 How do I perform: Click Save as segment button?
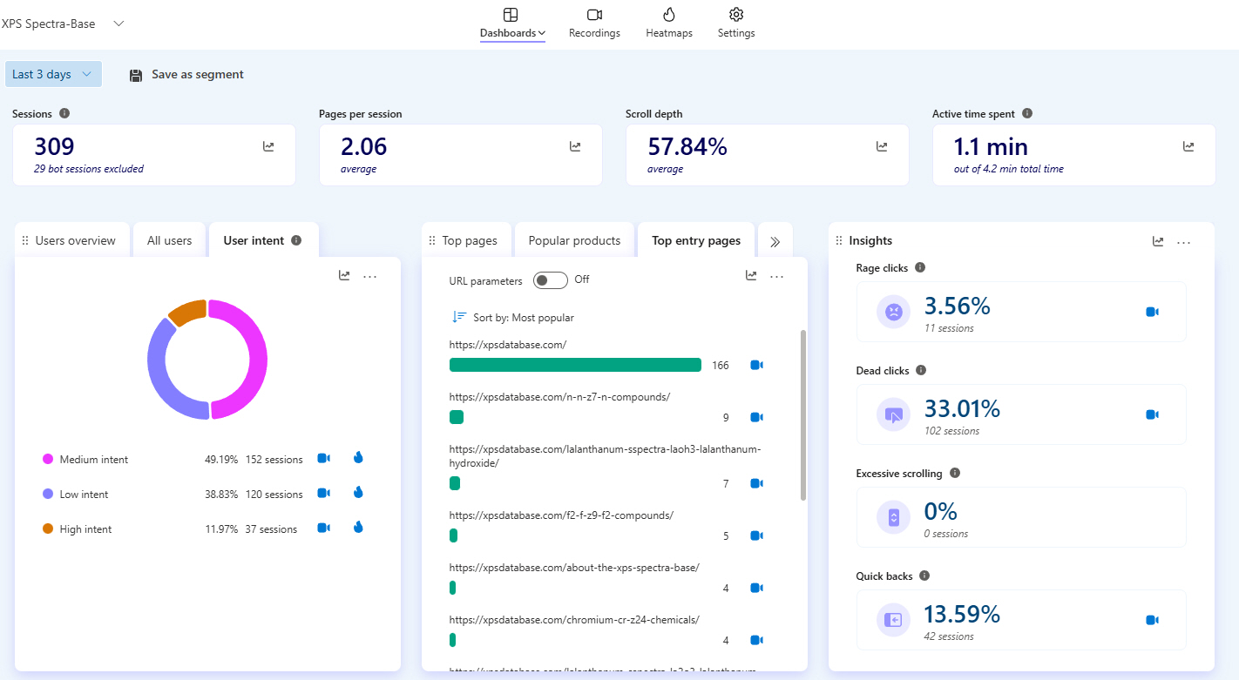[x=186, y=75]
